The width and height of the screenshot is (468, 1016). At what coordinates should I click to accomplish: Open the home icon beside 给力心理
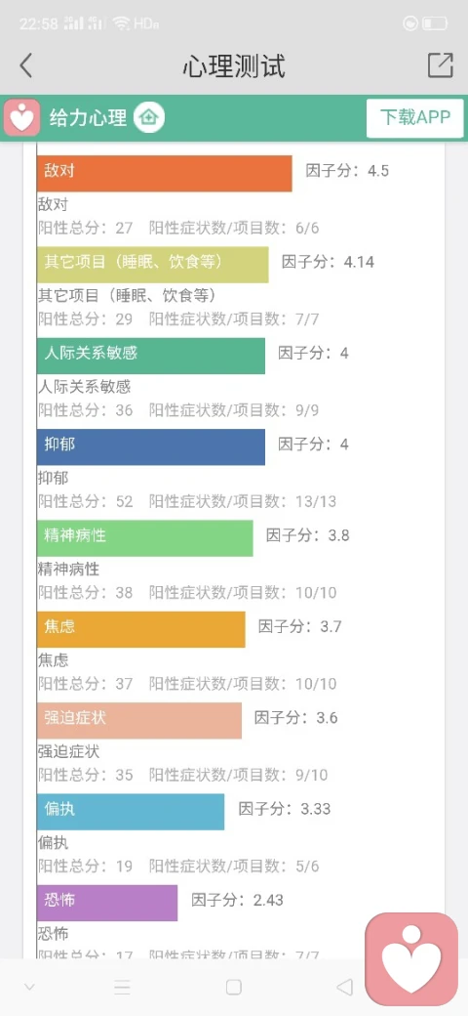coord(149,118)
